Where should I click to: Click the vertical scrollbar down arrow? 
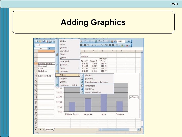142,127
